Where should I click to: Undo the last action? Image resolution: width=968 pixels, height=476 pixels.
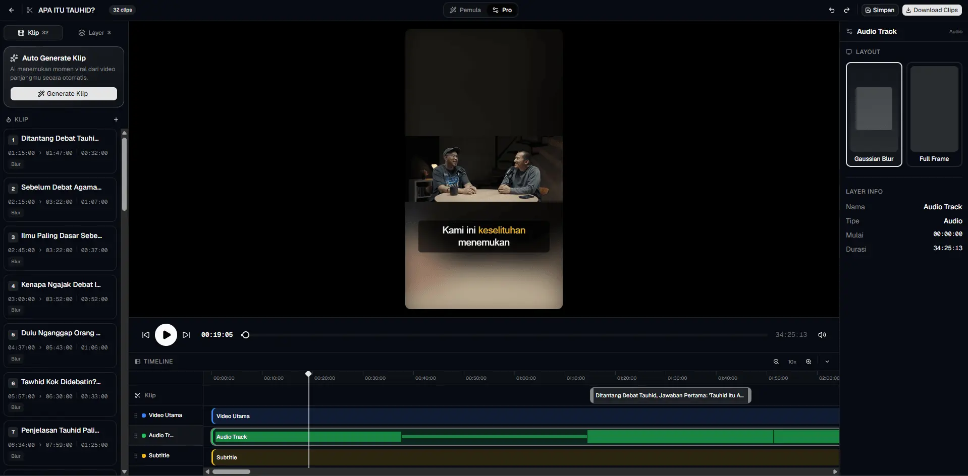832,10
